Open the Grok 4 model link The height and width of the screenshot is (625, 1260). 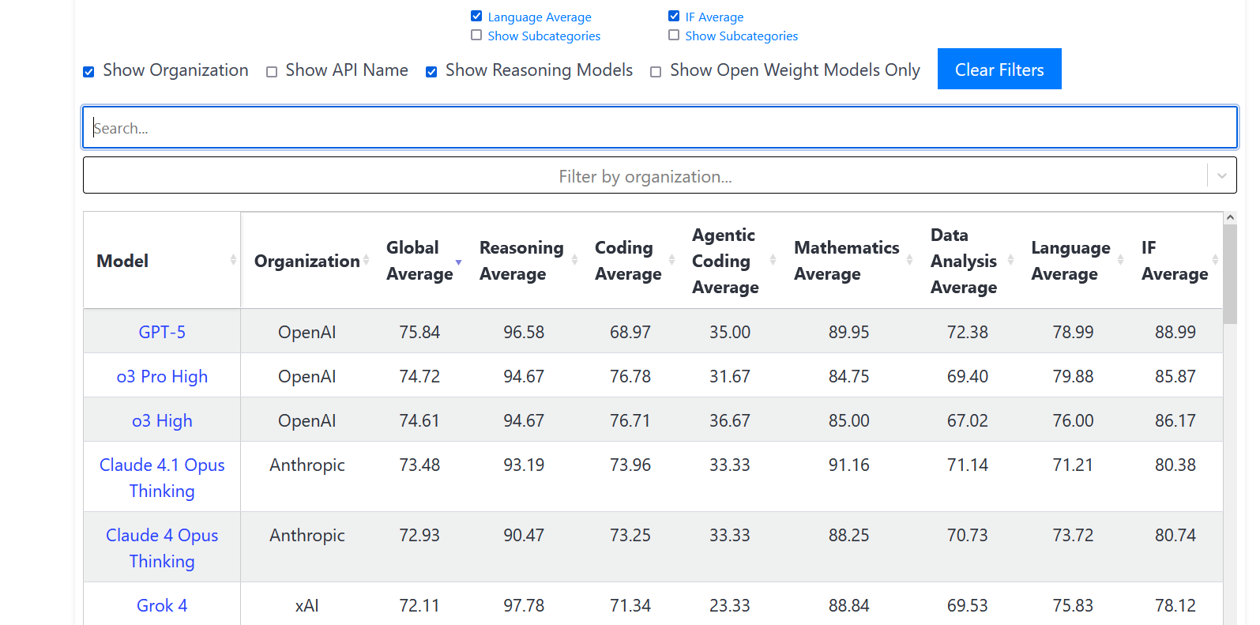(162, 605)
